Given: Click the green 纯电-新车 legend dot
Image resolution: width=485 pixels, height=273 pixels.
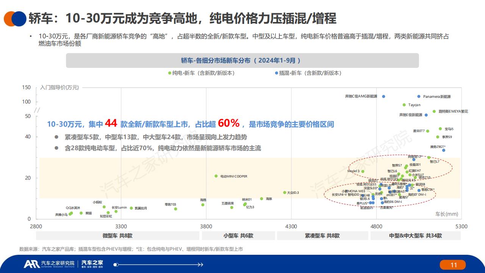Looking at the screenshot, I should pyautogui.click(x=170, y=73).
